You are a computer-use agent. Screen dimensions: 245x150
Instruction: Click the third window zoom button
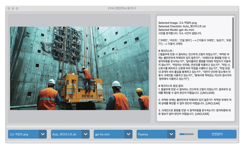17,8
